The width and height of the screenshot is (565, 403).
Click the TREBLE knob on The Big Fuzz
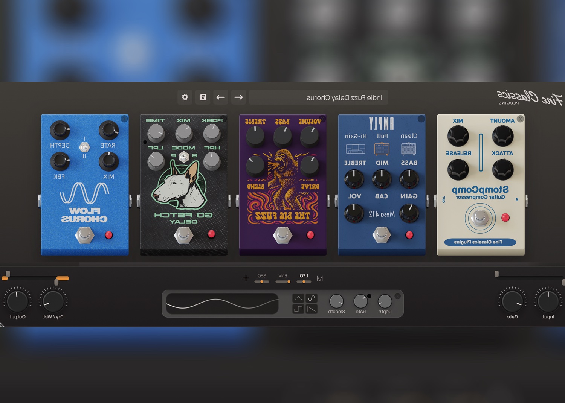[255, 136]
